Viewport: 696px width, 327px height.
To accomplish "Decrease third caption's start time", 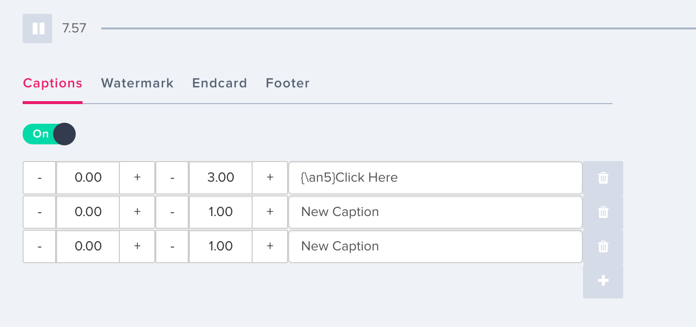I will tap(39, 246).
